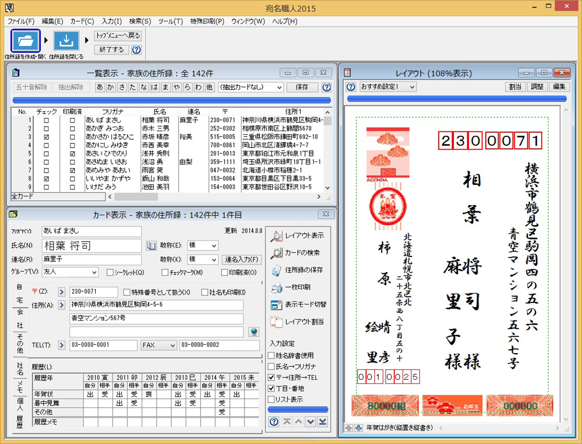Image resolution: width=582 pixels, height=444 pixels.
Task: Open the ファイル(F) menu
Action: pos(21,21)
